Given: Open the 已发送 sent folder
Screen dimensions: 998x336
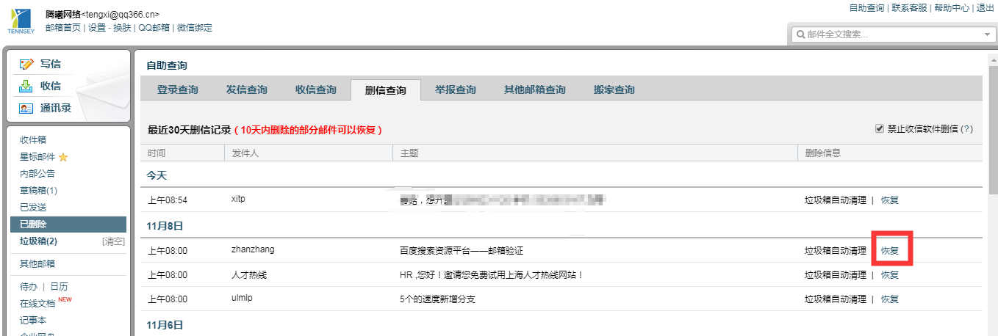Looking at the screenshot, I should click(x=33, y=208).
